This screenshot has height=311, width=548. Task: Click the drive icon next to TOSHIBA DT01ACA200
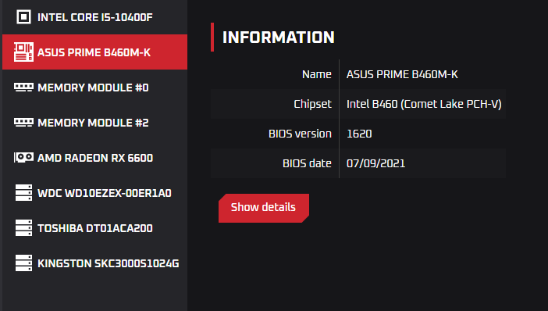pyautogui.click(x=23, y=227)
